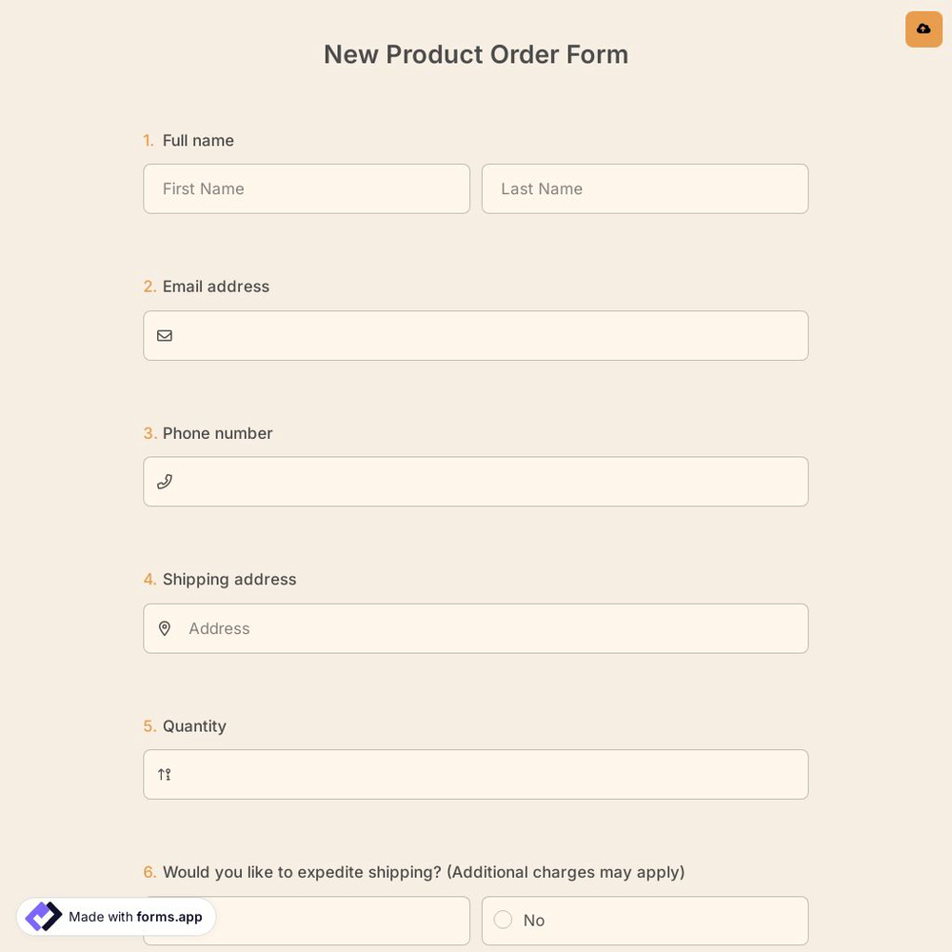The width and height of the screenshot is (952, 952).
Task: Click the location pin icon in address field
Action: (x=165, y=628)
